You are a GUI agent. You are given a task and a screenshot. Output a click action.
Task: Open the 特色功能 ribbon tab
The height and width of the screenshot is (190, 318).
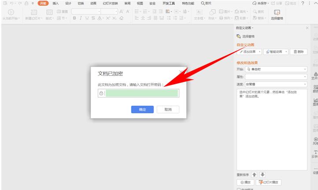click(188, 3)
